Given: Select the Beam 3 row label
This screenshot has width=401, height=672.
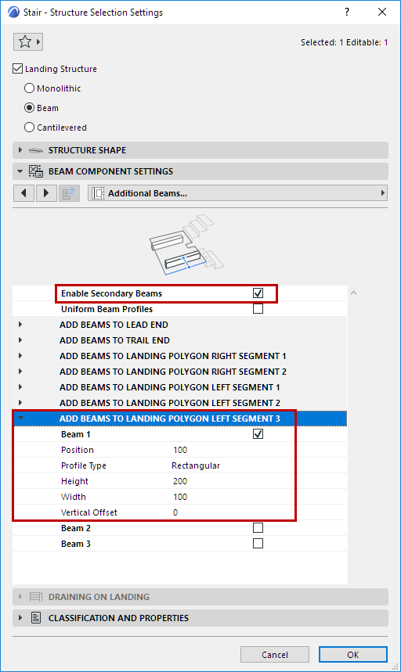Looking at the screenshot, I should click(x=76, y=544).
